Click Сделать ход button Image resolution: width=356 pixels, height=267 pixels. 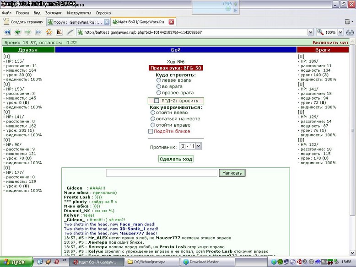176,159
